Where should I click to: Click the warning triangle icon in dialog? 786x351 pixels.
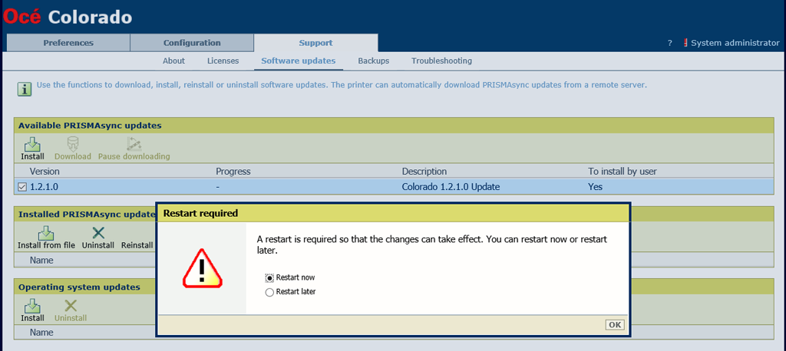(x=202, y=268)
